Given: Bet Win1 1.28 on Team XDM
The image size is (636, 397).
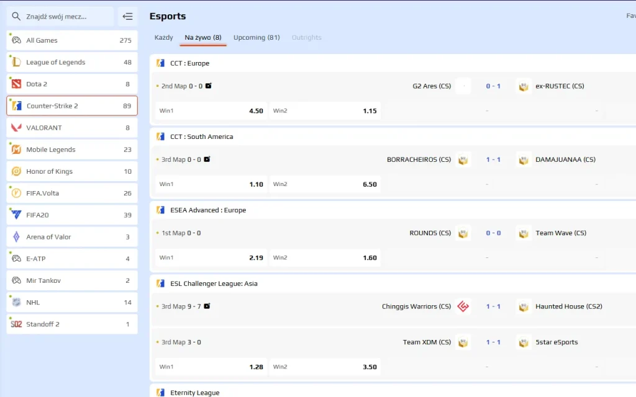Looking at the screenshot, I should [211, 367].
